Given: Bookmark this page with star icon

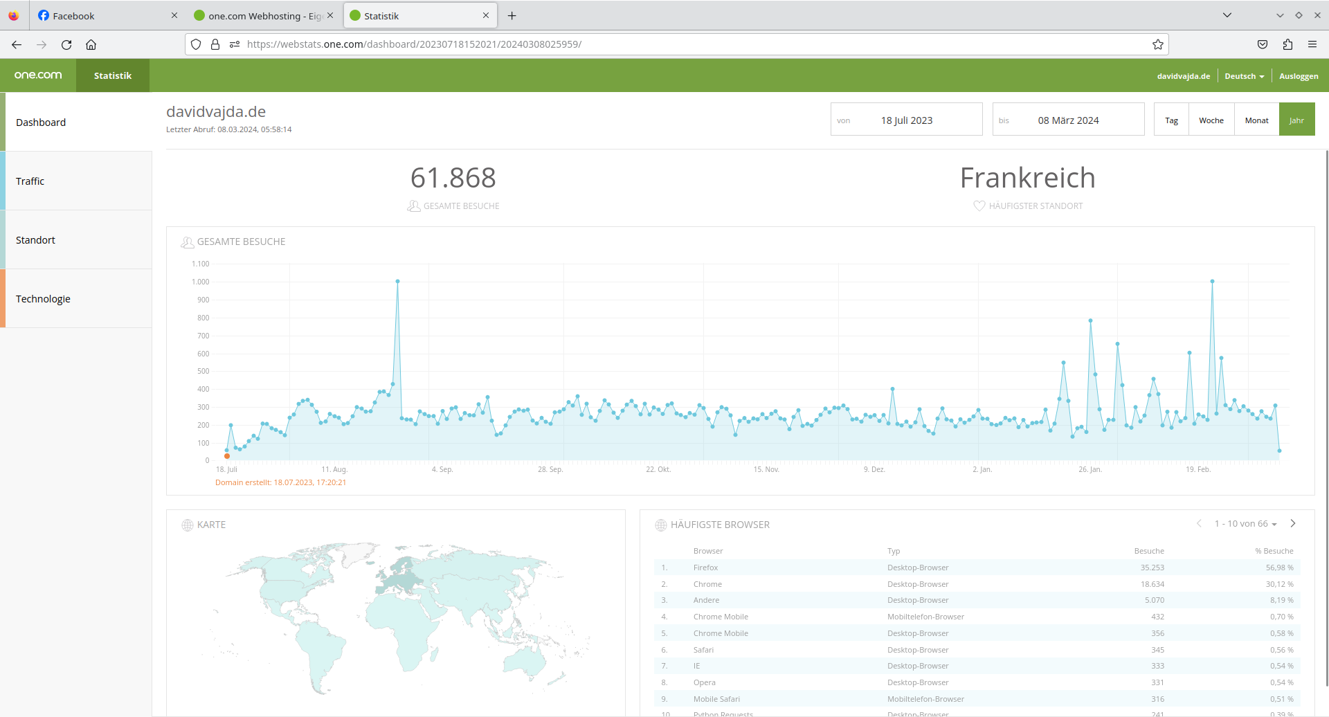Looking at the screenshot, I should 1157,44.
